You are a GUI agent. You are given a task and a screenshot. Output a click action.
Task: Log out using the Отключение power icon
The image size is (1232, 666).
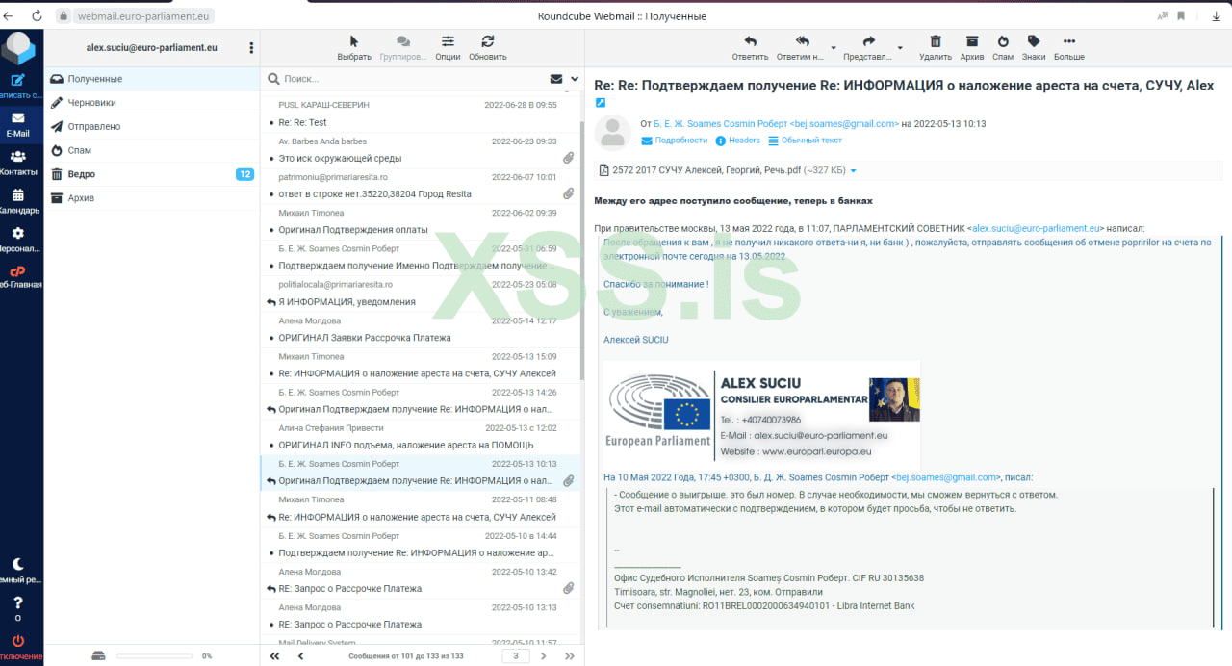pos(18,647)
